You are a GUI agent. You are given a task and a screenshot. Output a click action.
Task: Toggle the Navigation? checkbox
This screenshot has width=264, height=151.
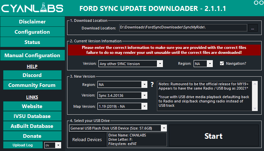pos(222,63)
